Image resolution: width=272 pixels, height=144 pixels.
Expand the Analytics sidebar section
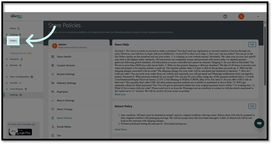coord(7,59)
